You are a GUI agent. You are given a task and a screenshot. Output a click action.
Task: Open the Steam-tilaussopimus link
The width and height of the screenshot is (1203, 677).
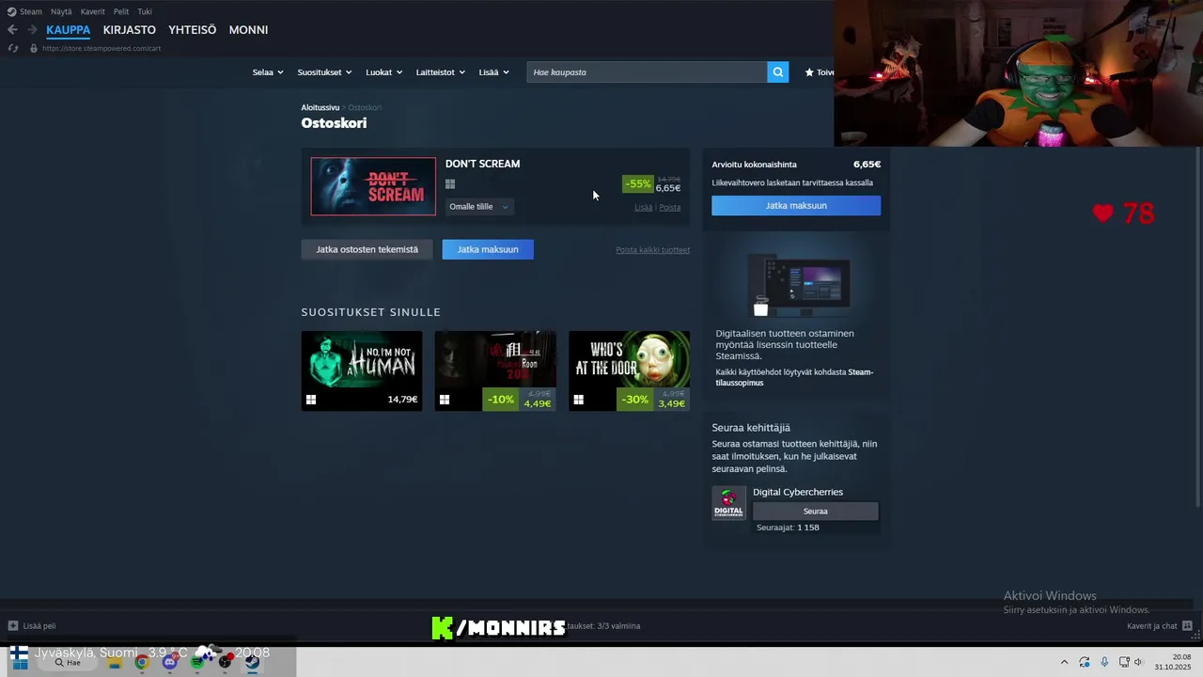point(794,377)
